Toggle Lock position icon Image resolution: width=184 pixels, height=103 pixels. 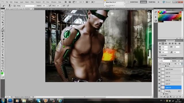coord(167,64)
